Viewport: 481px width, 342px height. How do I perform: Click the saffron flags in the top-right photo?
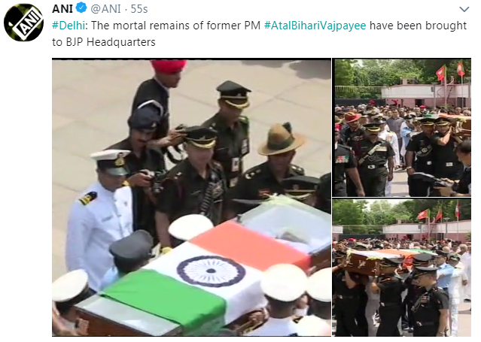point(449,71)
